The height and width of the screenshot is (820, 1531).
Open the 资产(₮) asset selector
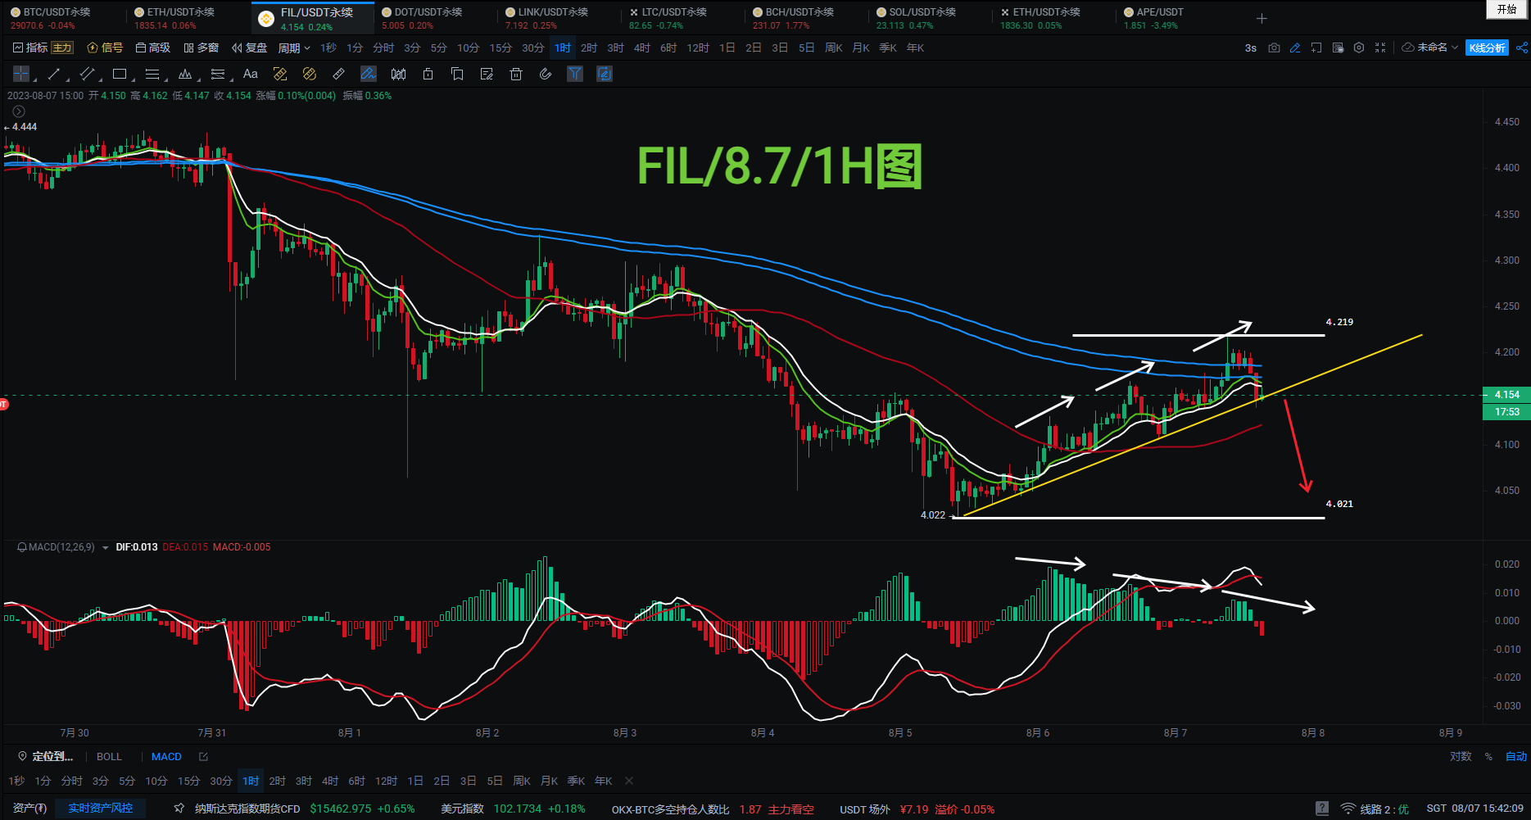click(29, 809)
